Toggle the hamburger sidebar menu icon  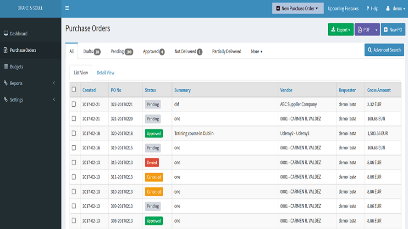coord(67,8)
